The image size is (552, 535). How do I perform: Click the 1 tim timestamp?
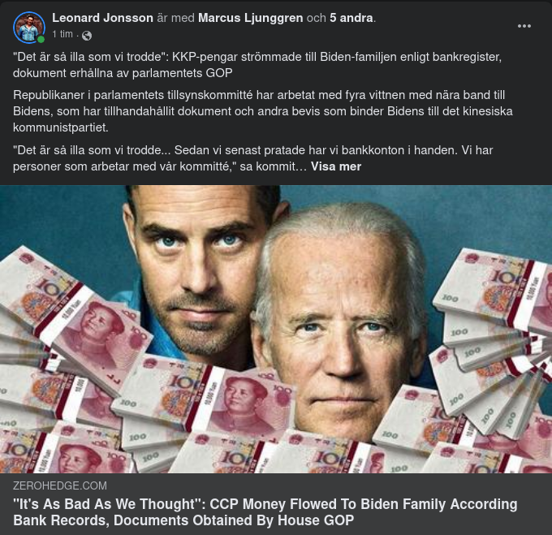pyautogui.click(x=63, y=34)
